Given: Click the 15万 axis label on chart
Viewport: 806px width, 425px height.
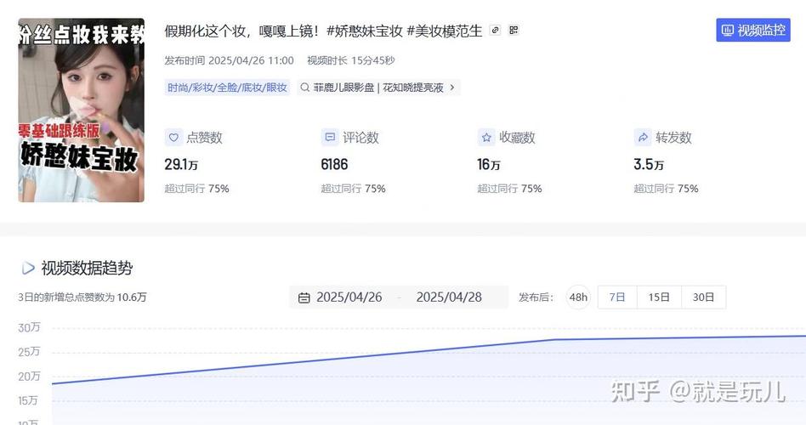Looking at the screenshot, I should [28, 400].
